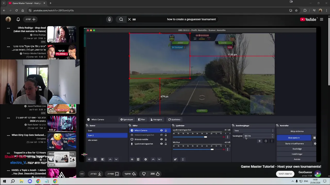Click Starta virtuell kamera button
330x185 pixels.
click(x=294, y=144)
